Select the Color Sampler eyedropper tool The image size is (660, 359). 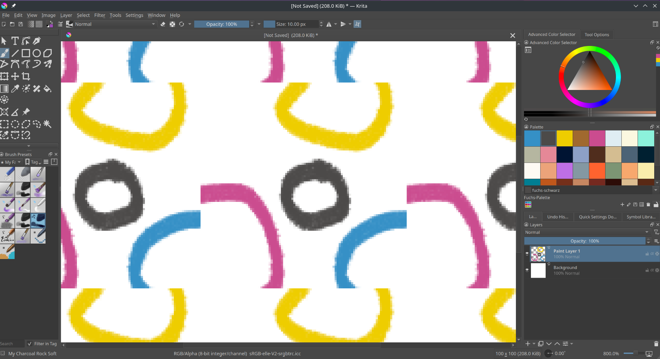pyautogui.click(x=15, y=89)
